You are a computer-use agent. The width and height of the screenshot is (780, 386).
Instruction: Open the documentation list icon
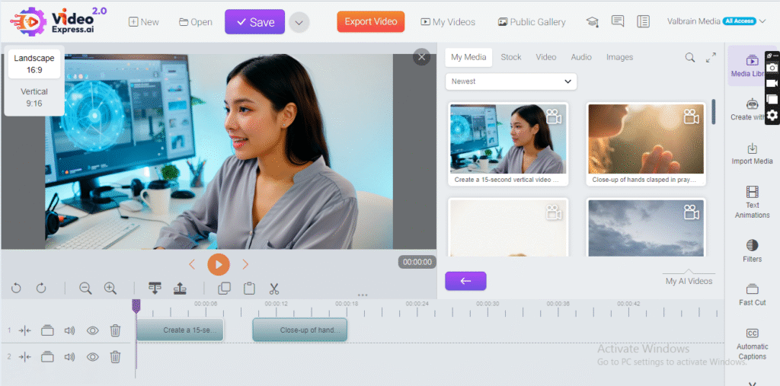tap(643, 21)
